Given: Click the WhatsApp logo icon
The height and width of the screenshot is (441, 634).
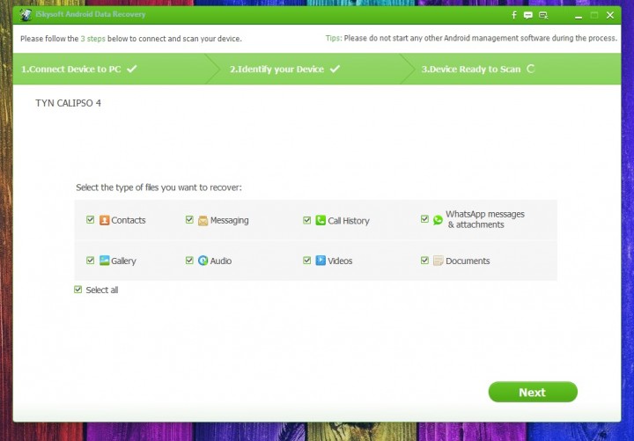Looking at the screenshot, I should pyautogui.click(x=438, y=220).
